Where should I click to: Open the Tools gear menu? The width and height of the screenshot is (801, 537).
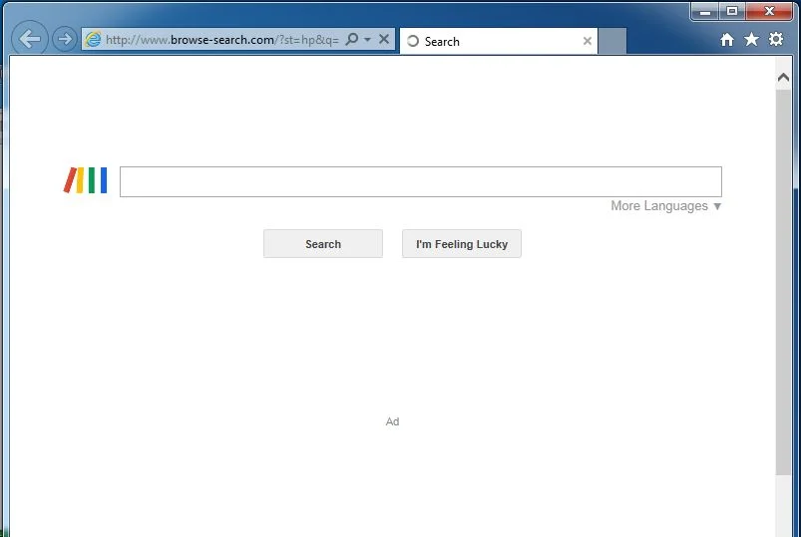(776, 39)
